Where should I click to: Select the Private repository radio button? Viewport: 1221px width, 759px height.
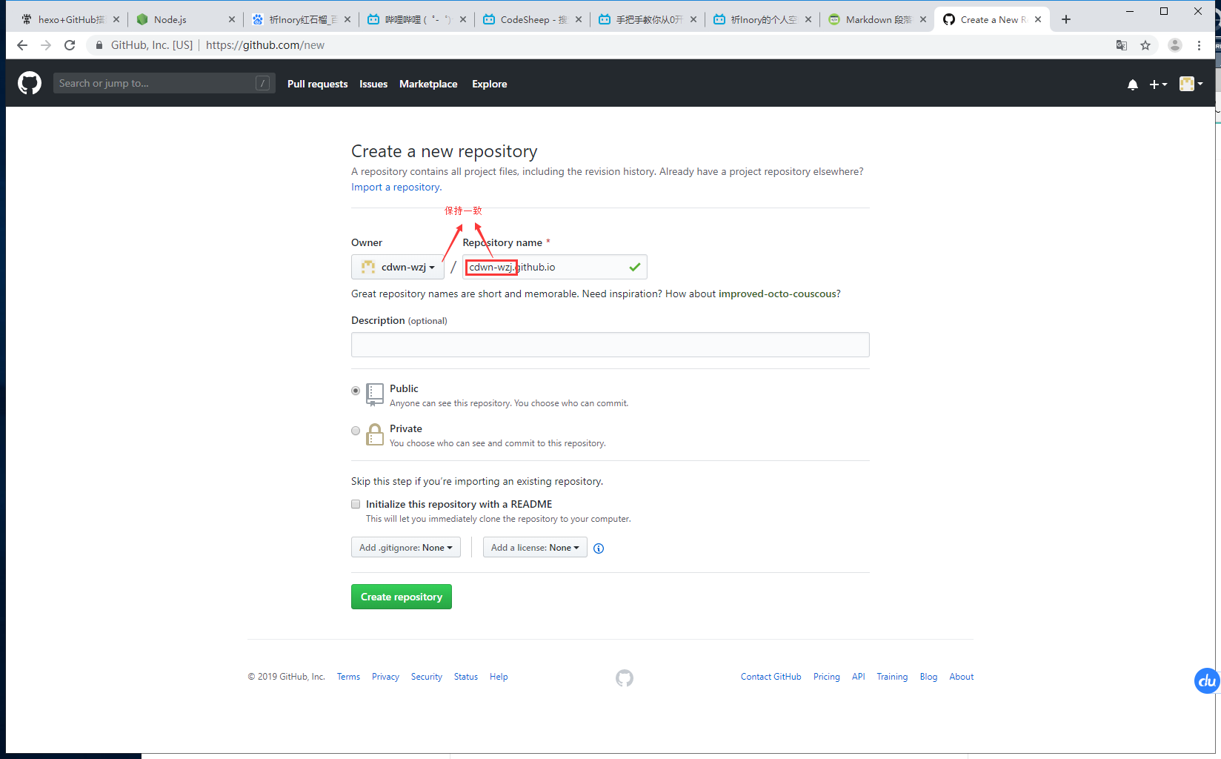pos(356,431)
